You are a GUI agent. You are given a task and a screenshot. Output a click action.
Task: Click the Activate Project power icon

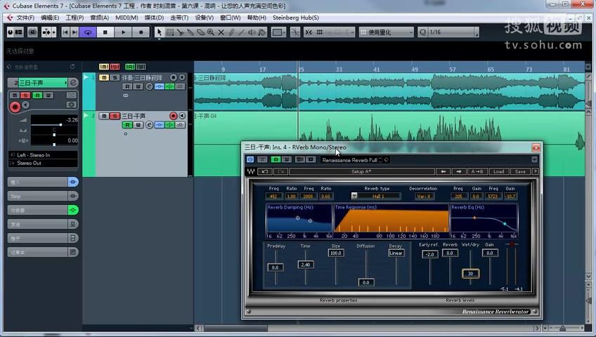pos(11,32)
